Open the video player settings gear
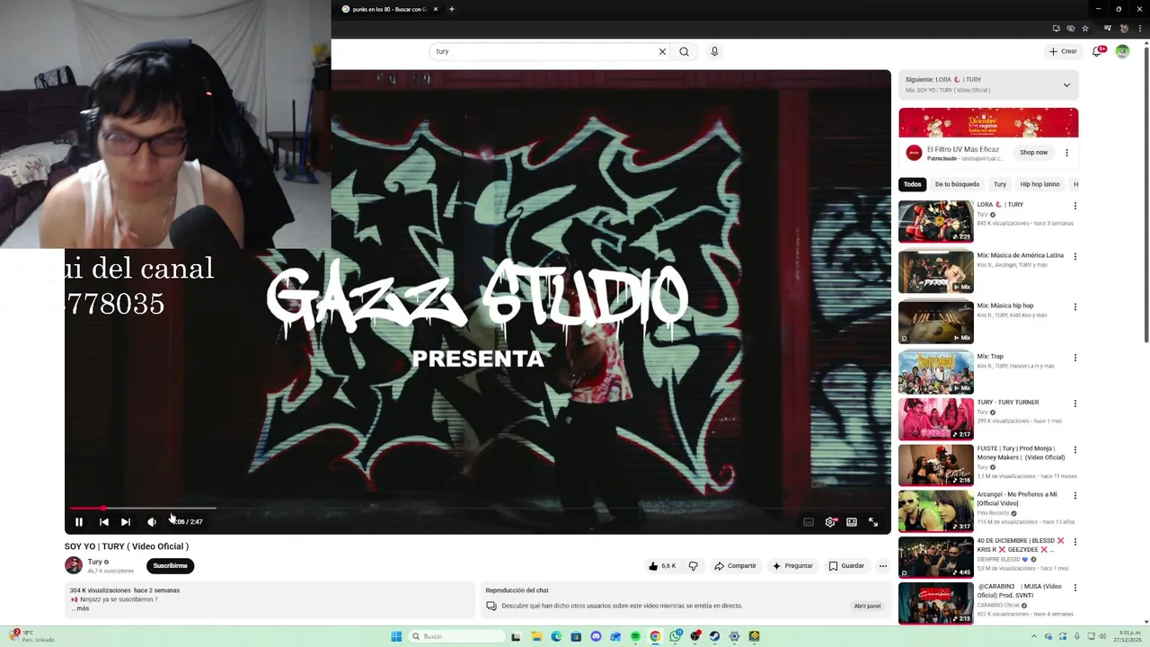 [x=830, y=522]
